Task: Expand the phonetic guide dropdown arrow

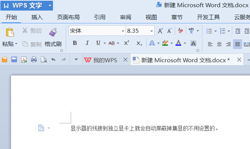Action: click(x=198, y=31)
